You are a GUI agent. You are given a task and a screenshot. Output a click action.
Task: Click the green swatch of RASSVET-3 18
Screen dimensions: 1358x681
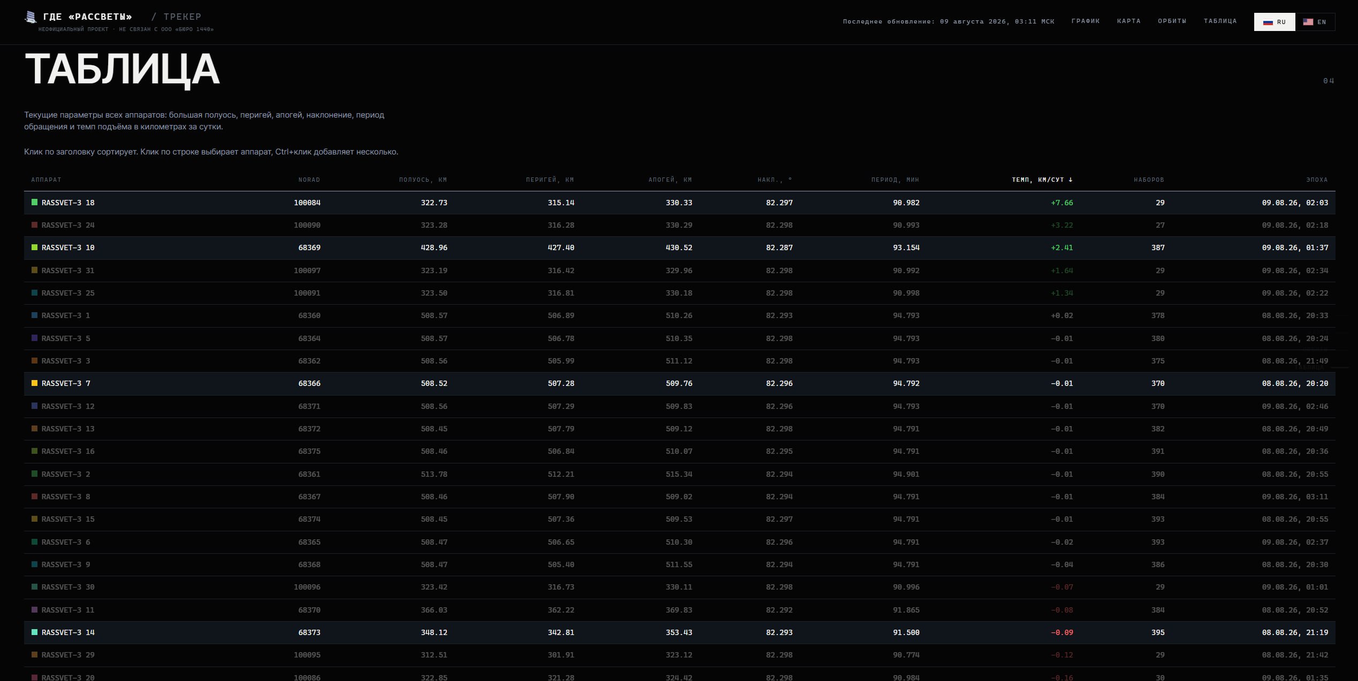35,203
